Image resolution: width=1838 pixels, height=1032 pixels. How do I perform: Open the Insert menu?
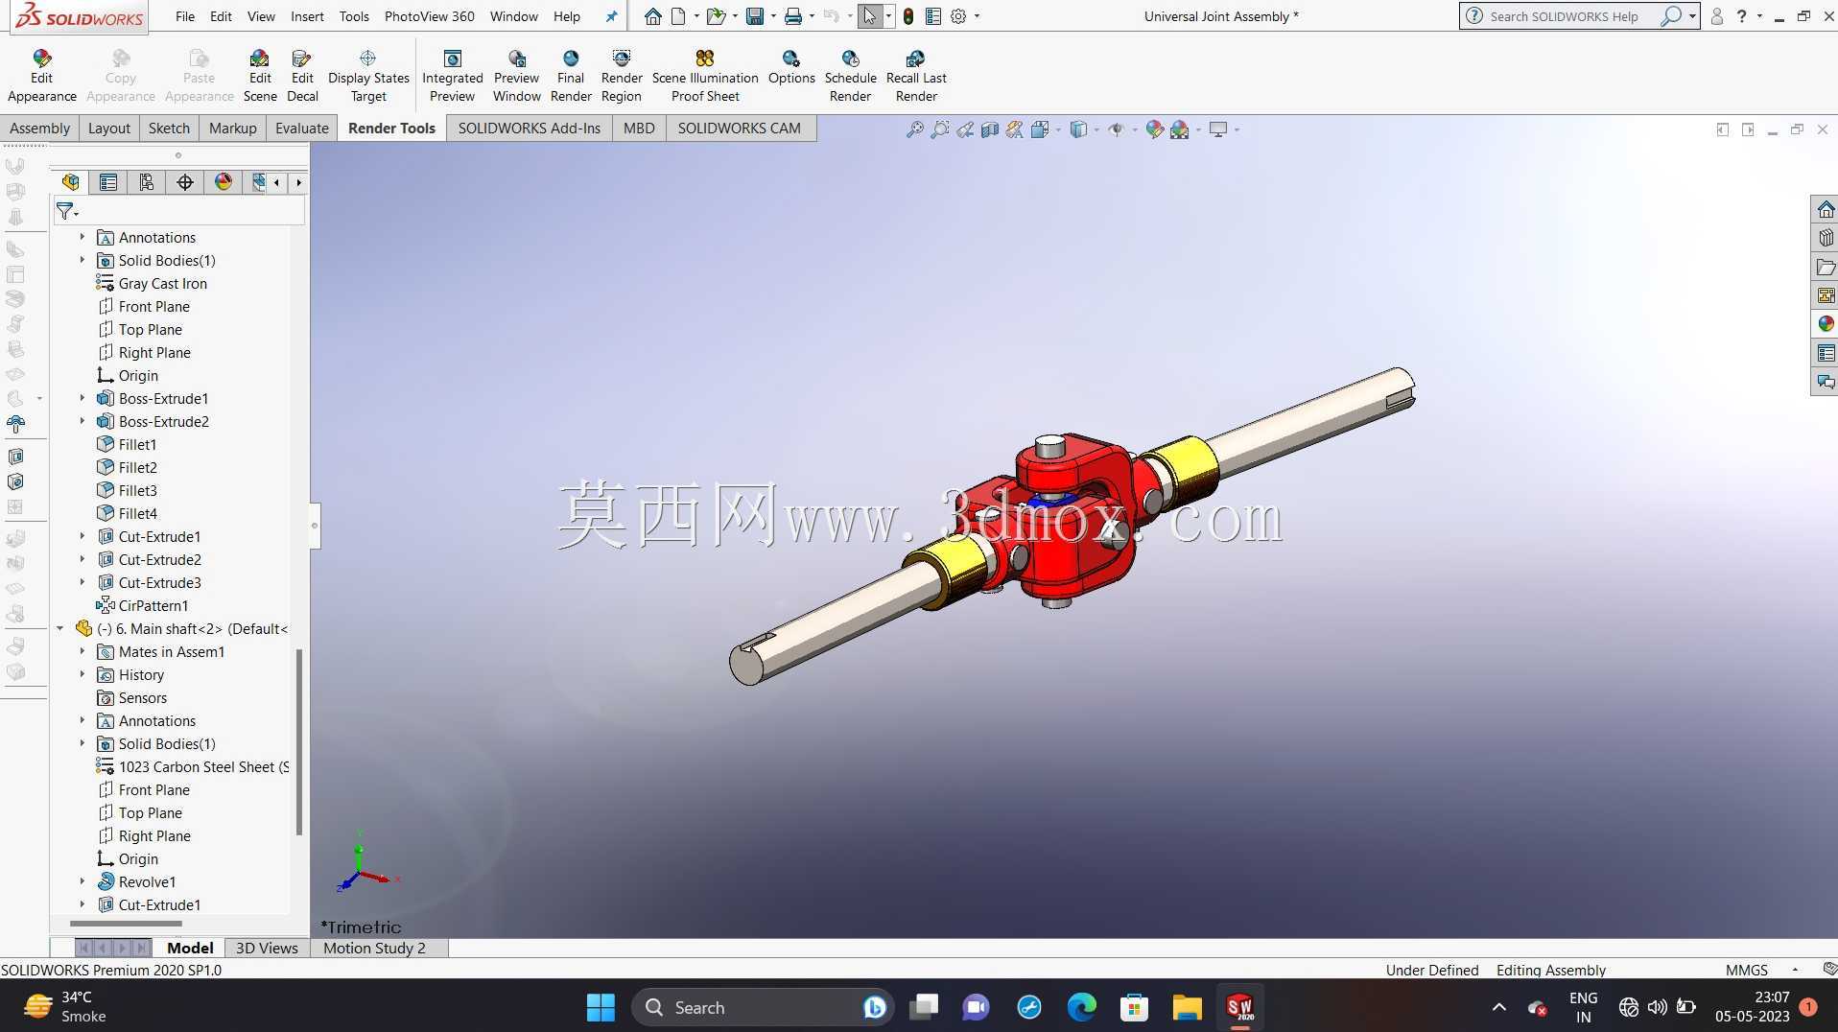[307, 16]
